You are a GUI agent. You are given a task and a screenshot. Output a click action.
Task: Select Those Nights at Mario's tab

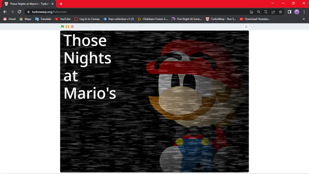pos(29,4)
